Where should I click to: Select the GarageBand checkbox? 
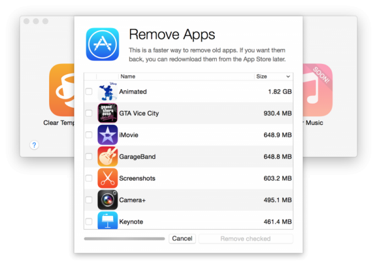pos(89,156)
